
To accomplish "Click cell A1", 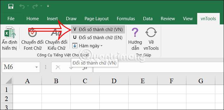I will click(27, 90).
